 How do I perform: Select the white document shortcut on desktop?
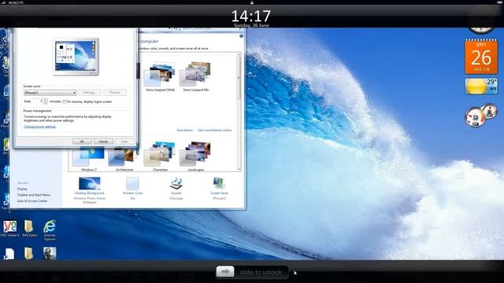pyautogui.click(x=9, y=253)
